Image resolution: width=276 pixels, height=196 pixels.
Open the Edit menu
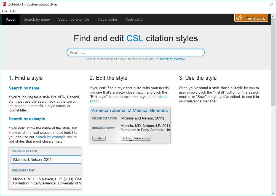(13, 11)
